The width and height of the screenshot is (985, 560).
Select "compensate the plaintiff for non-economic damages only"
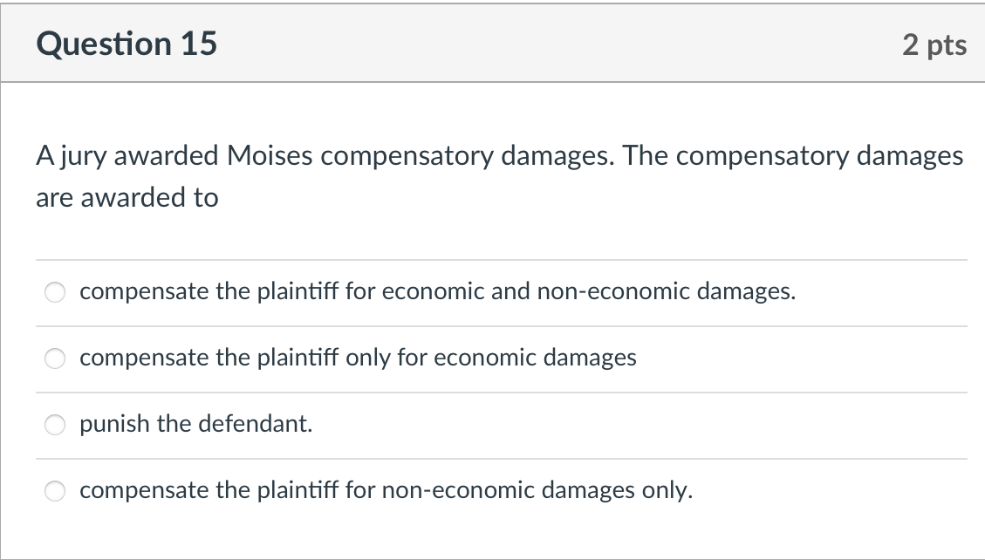[385, 490]
